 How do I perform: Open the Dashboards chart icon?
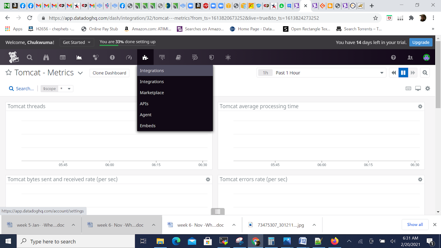pyautogui.click(x=79, y=57)
